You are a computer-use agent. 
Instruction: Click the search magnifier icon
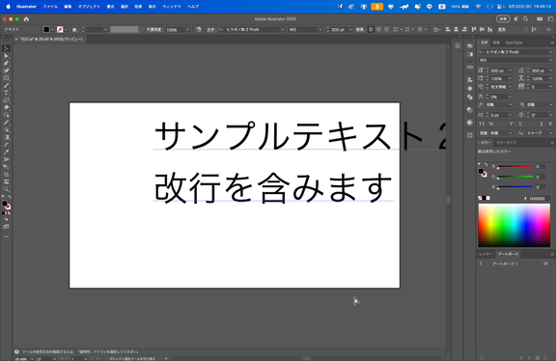(x=525, y=18)
